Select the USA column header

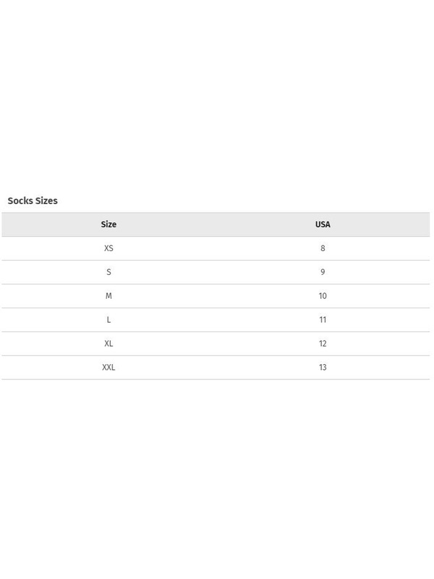[x=323, y=224]
